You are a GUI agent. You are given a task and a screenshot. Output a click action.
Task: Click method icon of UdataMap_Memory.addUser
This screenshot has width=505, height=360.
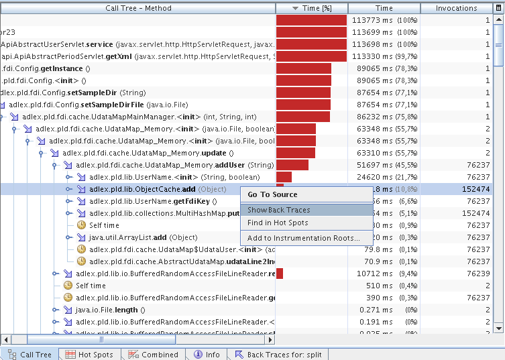(68, 165)
